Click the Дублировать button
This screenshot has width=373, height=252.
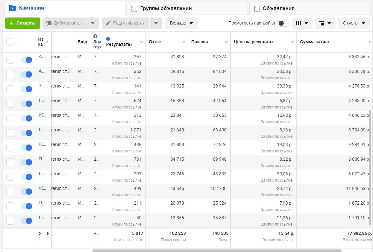tap(64, 23)
